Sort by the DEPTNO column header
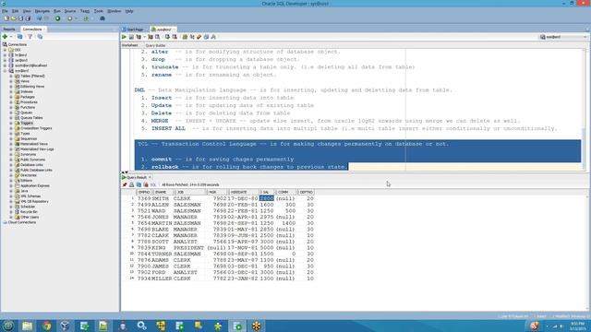 [306, 193]
